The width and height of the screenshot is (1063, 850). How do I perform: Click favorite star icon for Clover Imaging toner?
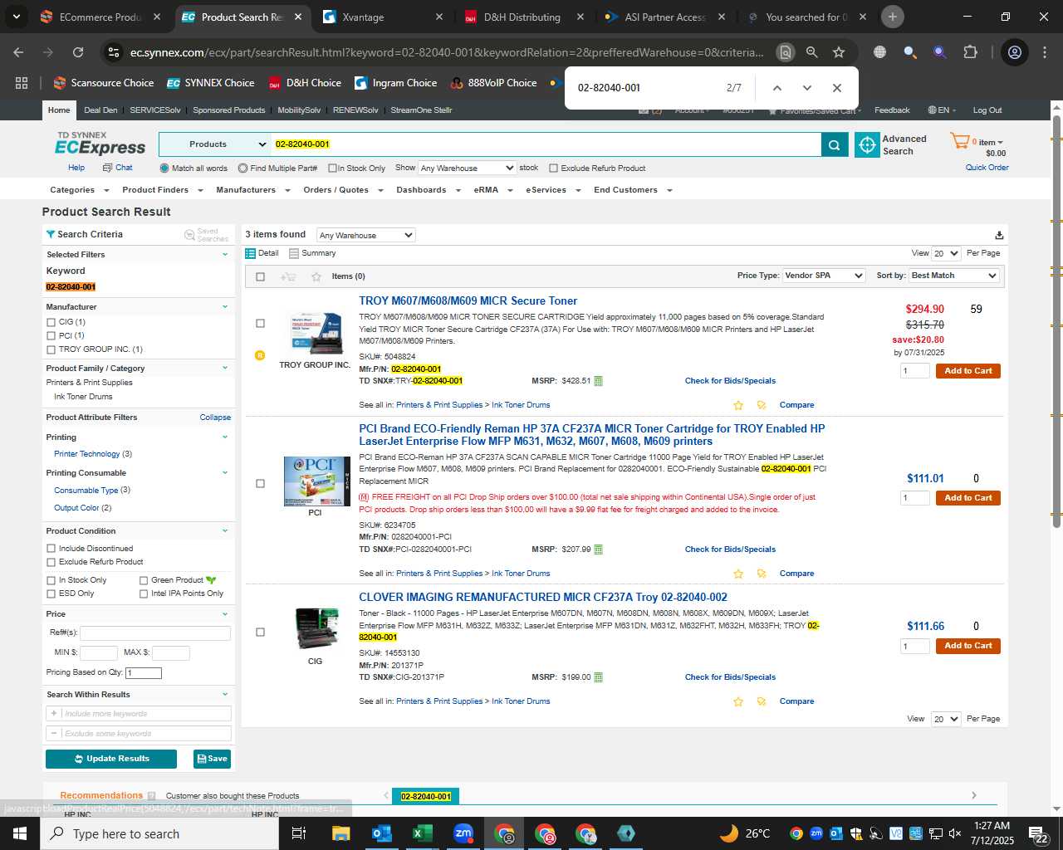click(x=738, y=701)
